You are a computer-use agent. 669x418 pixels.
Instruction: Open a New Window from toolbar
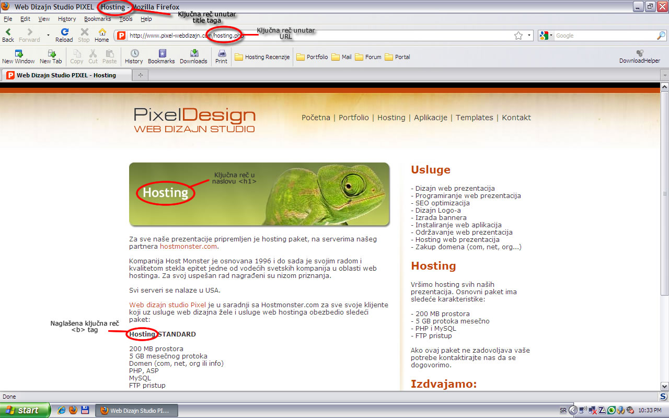[18, 54]
